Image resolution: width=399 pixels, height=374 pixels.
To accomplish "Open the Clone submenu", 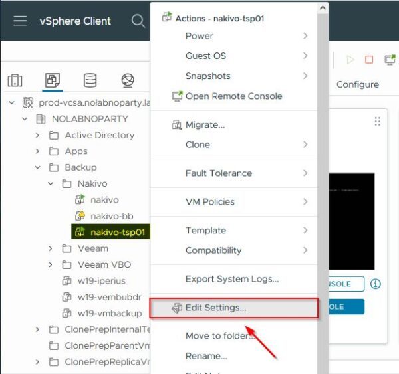I will click(233, 145).
